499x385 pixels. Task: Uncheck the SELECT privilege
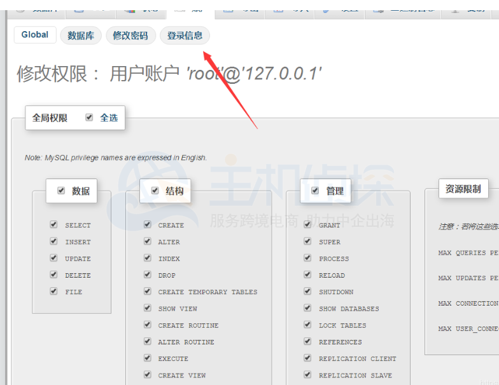click(53, 225)
